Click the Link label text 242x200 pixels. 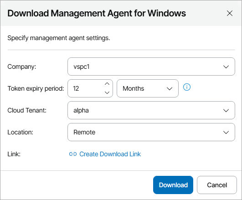(14, 154)
